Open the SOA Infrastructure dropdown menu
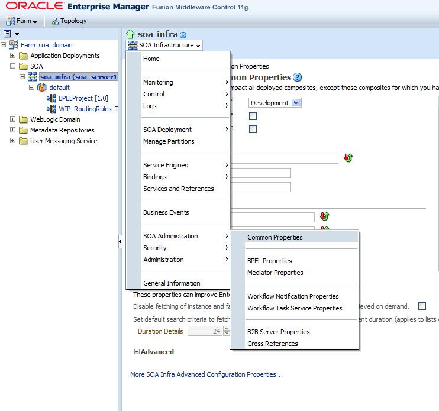The height and width of the screenshot is (411, 439). (x=164, y=45)
